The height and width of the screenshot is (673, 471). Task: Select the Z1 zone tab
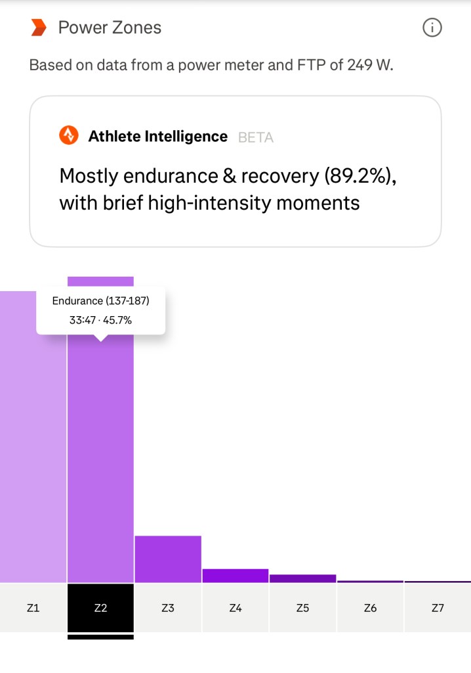coord(33,608)
